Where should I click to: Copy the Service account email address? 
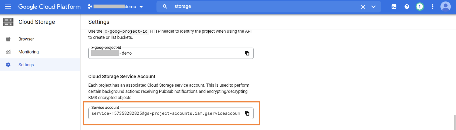point(247,113)
